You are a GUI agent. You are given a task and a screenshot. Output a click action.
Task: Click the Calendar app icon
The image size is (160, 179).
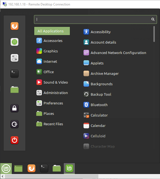[86, 126]
